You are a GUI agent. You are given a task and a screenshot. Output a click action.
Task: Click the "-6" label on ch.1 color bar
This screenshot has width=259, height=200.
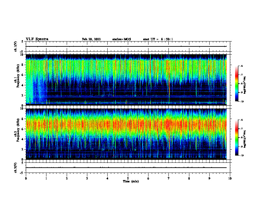(x=241, y=66)
